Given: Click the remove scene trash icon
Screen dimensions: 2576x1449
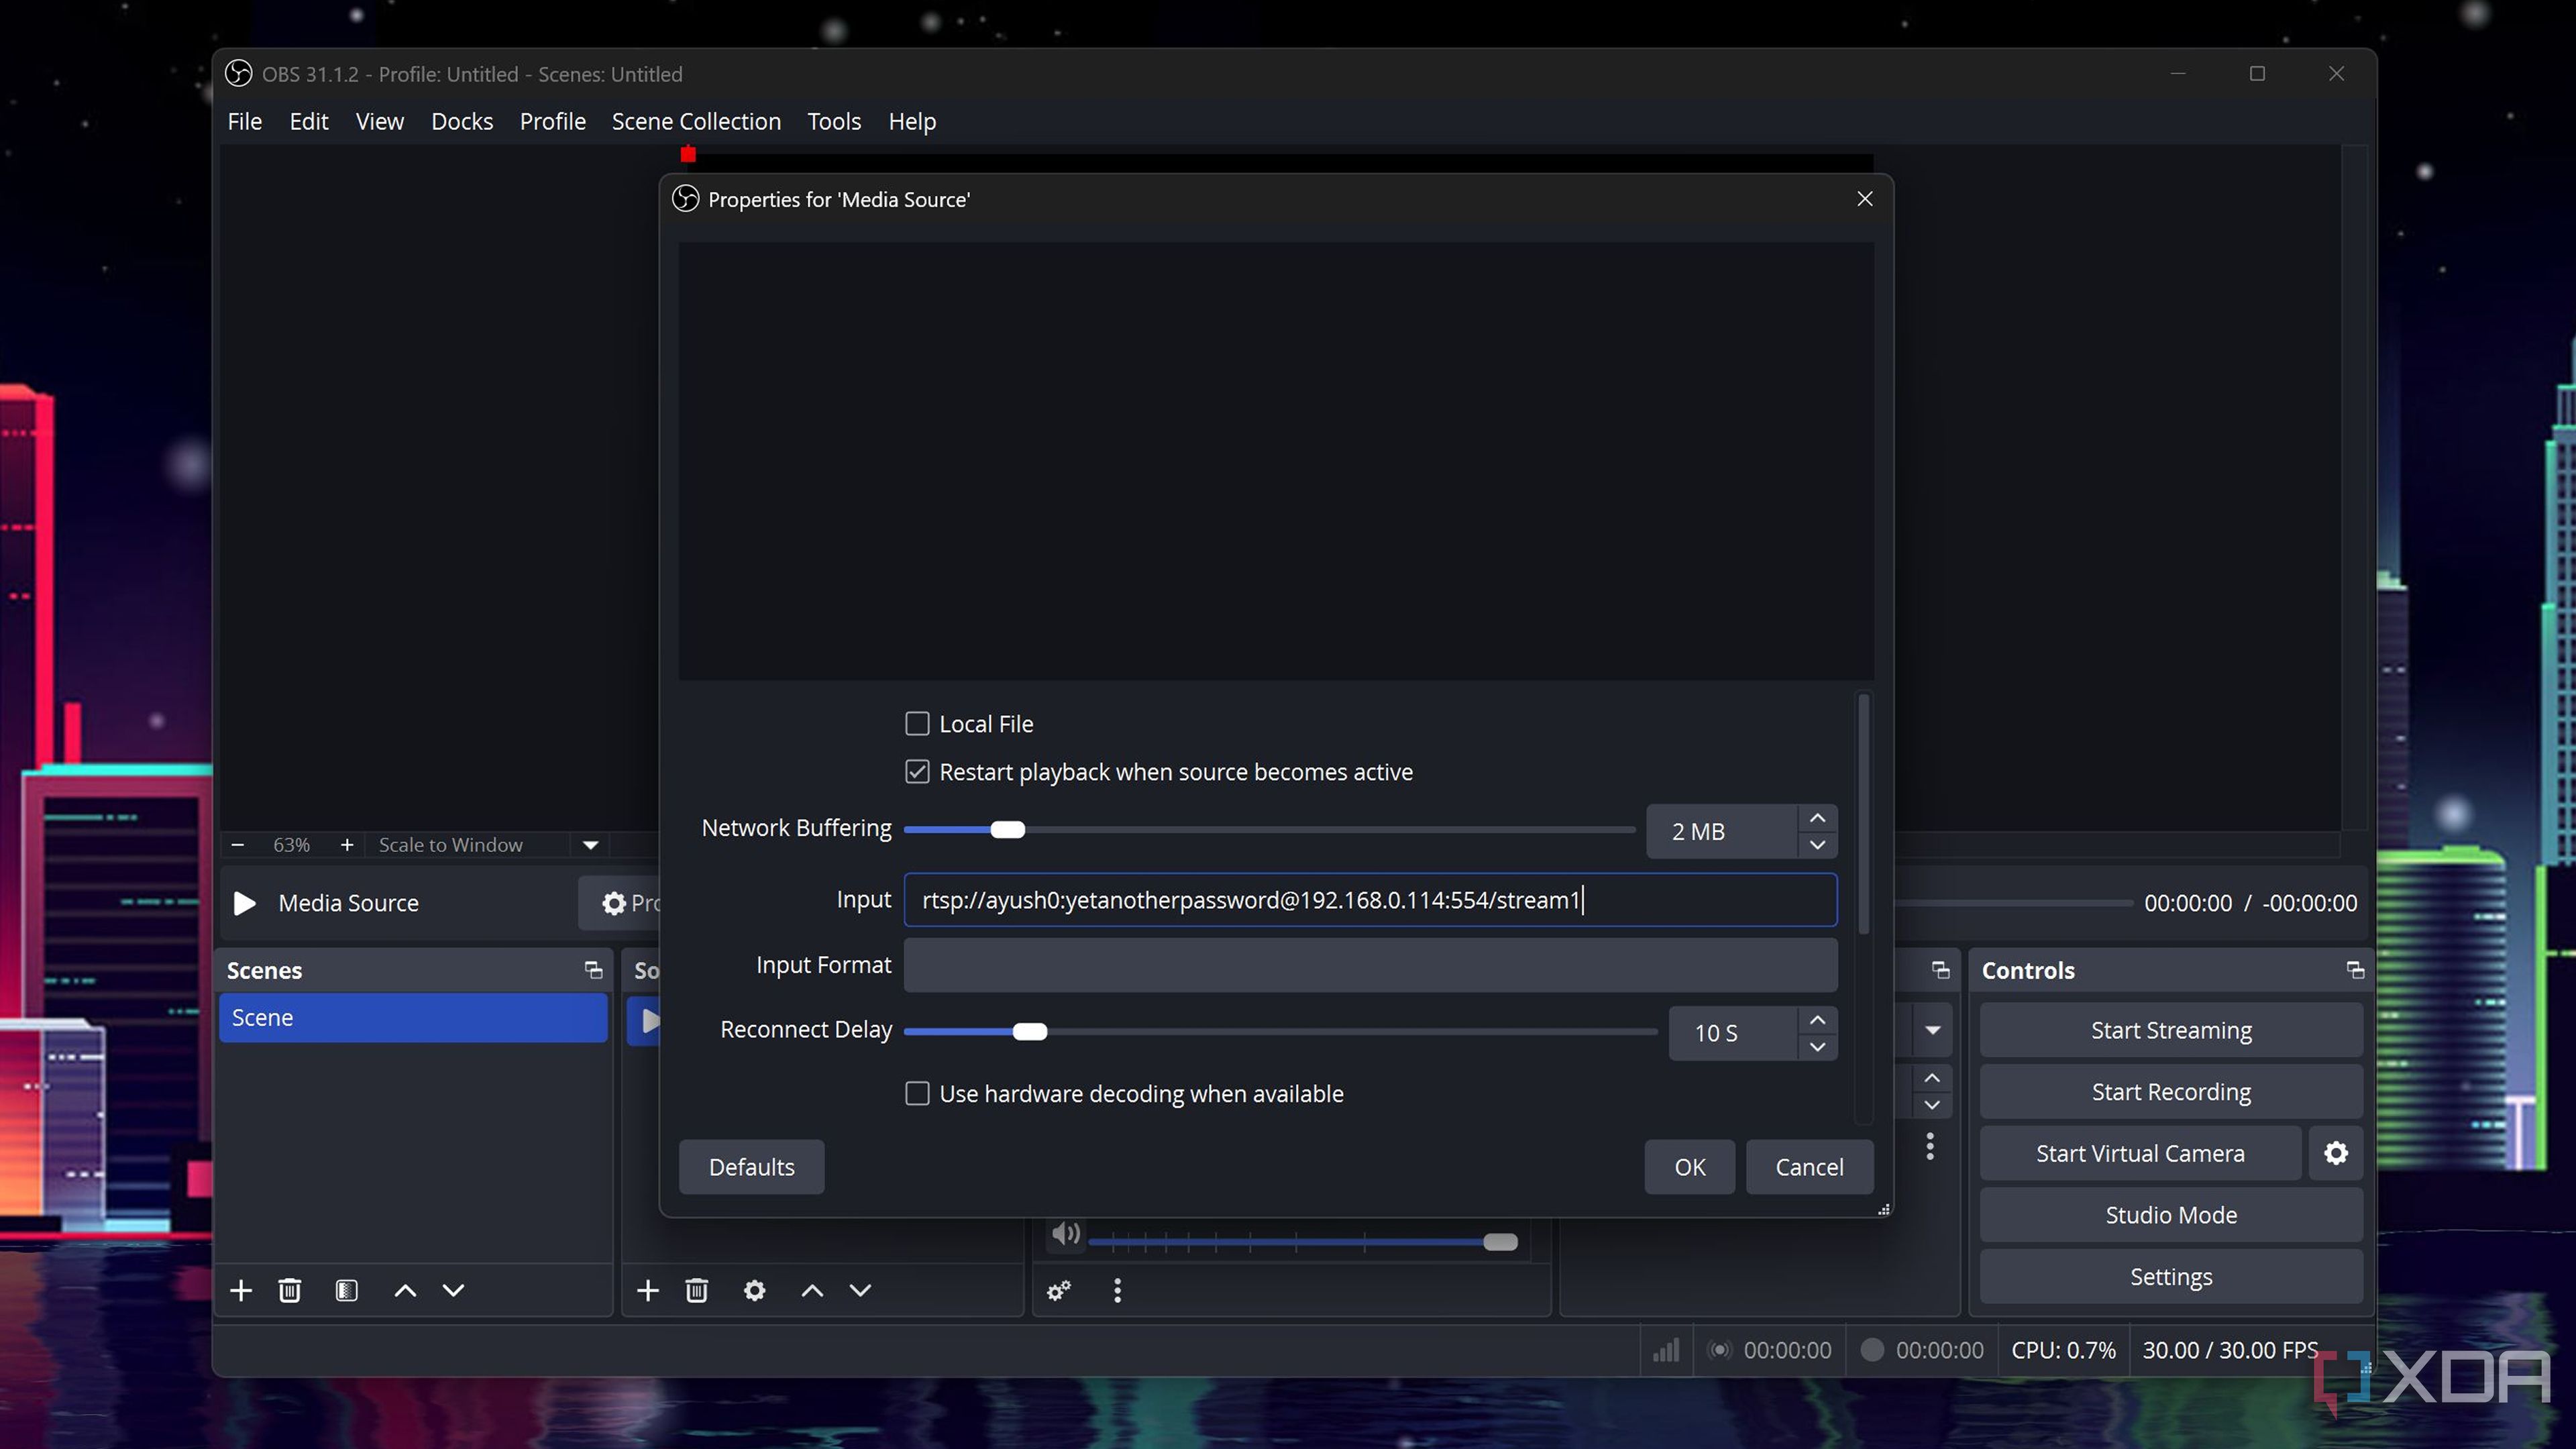Looking at the screenshot, I should 290,1290.
